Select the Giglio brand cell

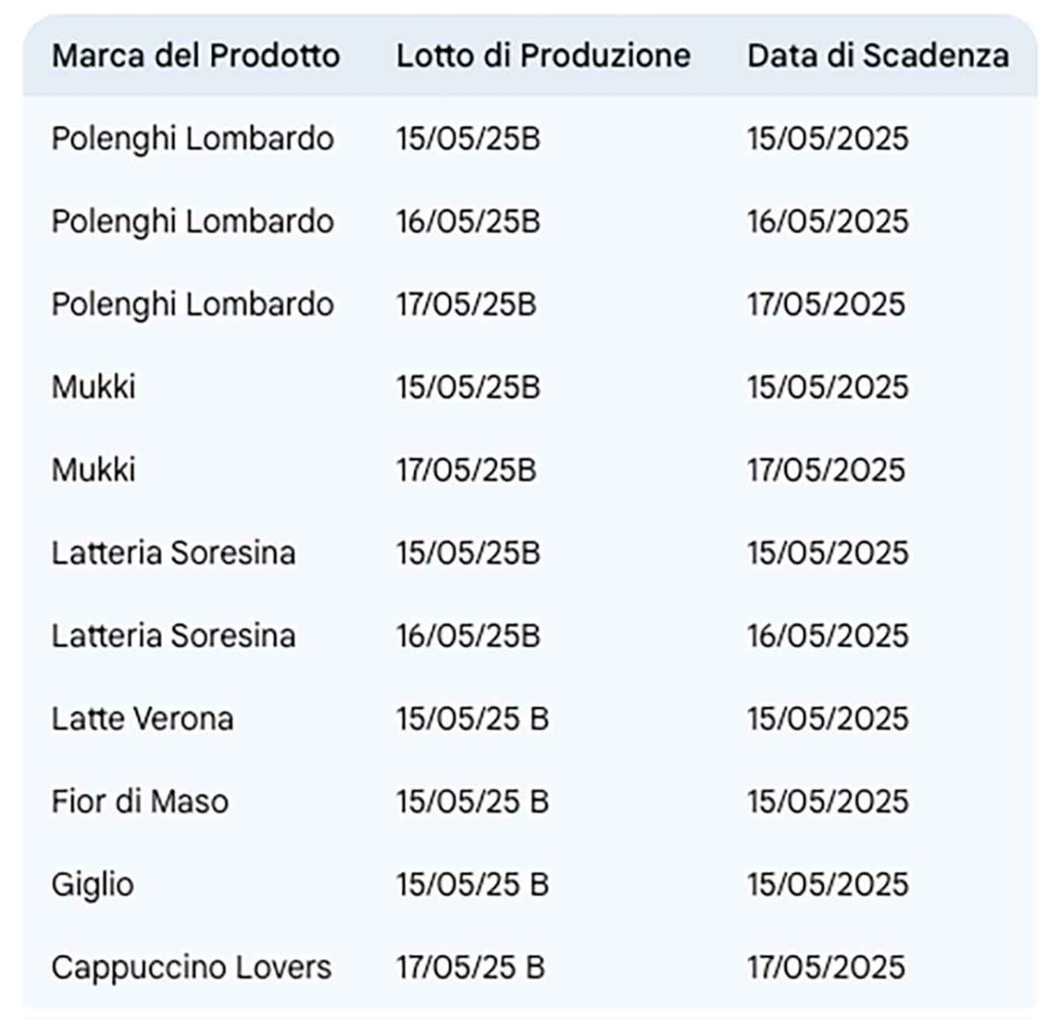point(93,885)
